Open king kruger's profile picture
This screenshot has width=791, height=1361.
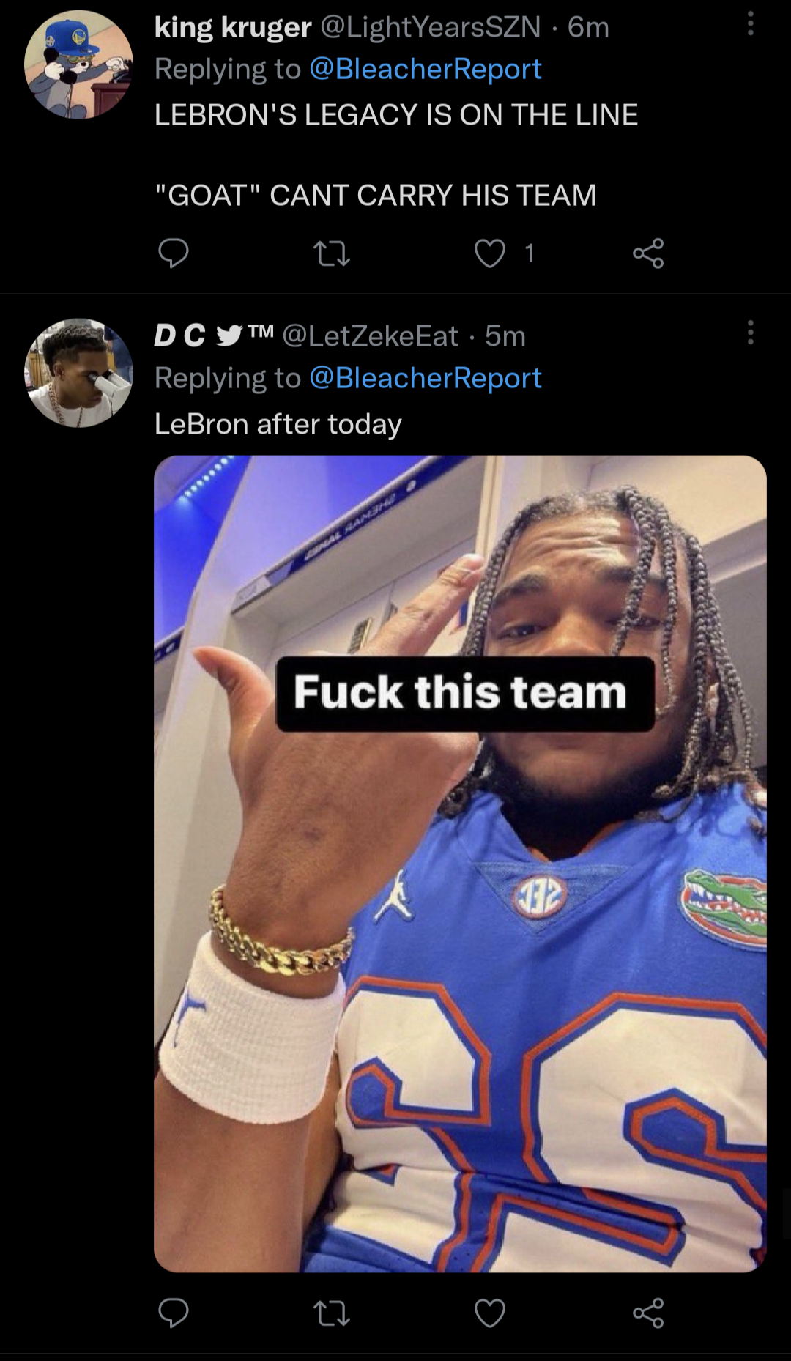click(78, 64)
